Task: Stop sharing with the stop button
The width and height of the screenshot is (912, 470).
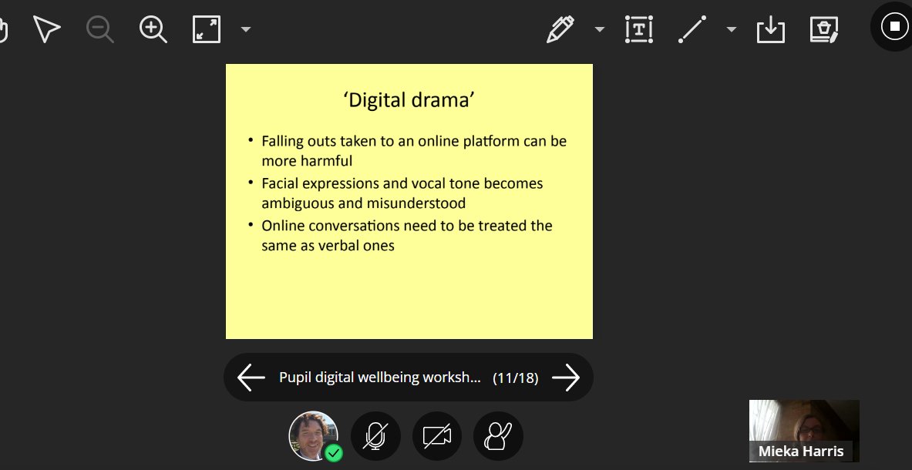Action: point(894,26)
